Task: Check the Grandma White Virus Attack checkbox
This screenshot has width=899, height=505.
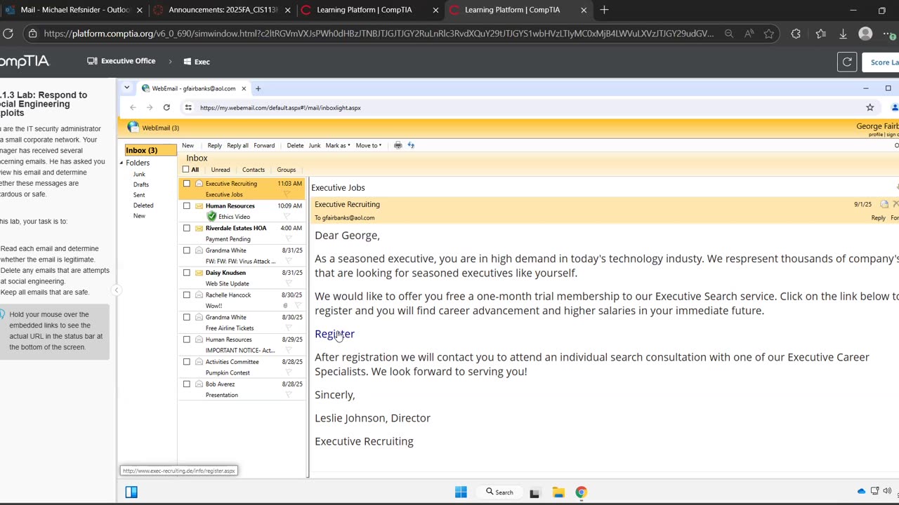Action: point(187,250)
